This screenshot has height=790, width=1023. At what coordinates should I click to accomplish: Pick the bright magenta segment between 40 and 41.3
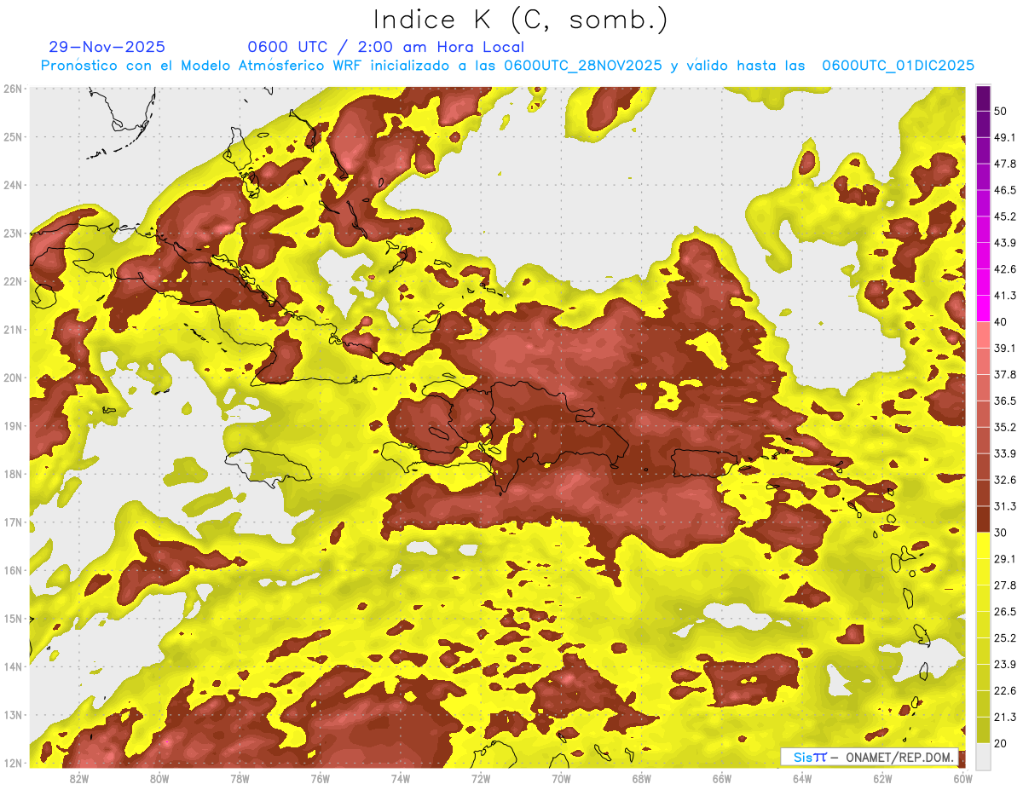click(983, 308)
